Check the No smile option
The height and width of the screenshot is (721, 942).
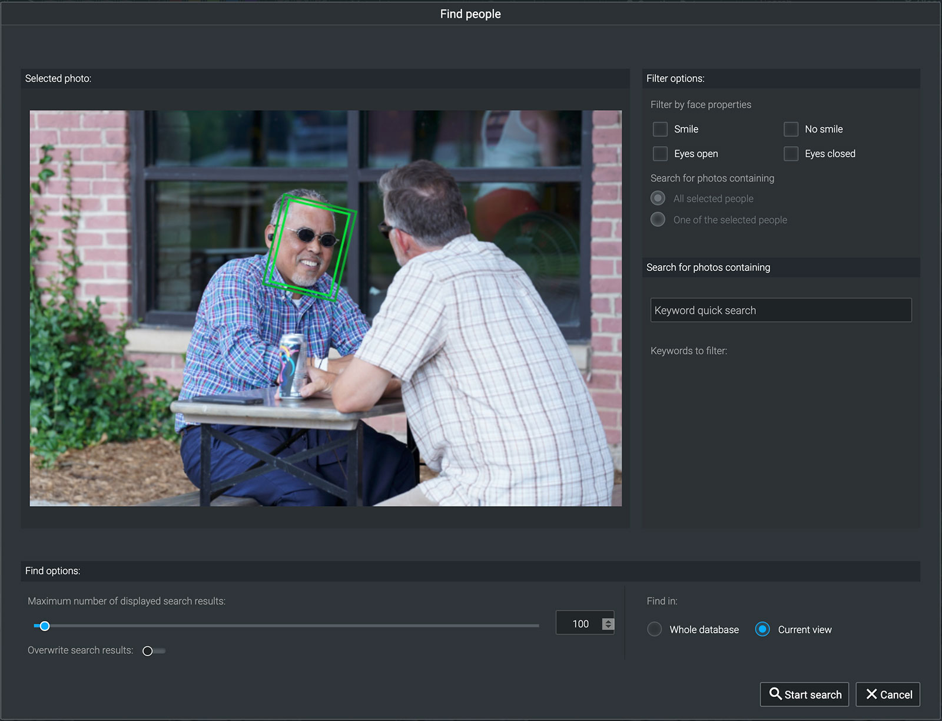point(791,129)
